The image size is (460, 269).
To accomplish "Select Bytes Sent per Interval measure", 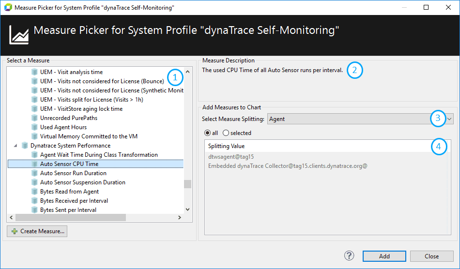I will pyautogui.click(x=68, y=210).
